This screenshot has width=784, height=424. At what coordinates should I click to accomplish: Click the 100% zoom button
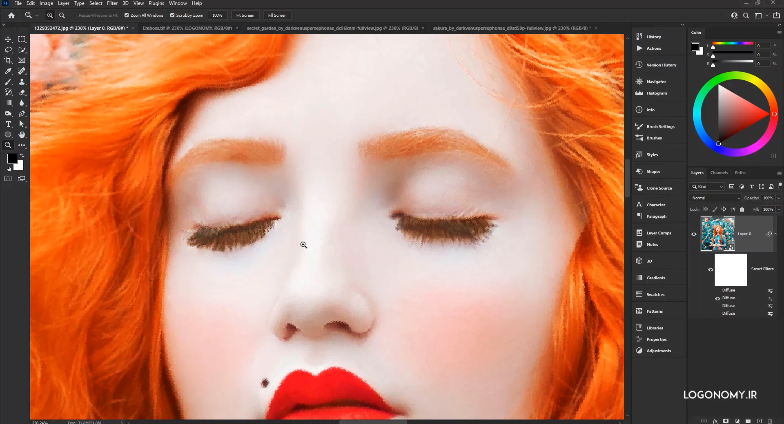(x=217, y=15)
